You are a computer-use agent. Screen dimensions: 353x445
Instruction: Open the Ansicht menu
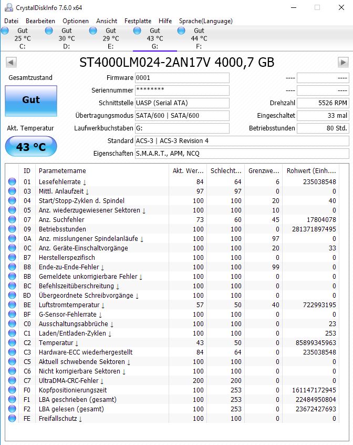tap(107, 21)
